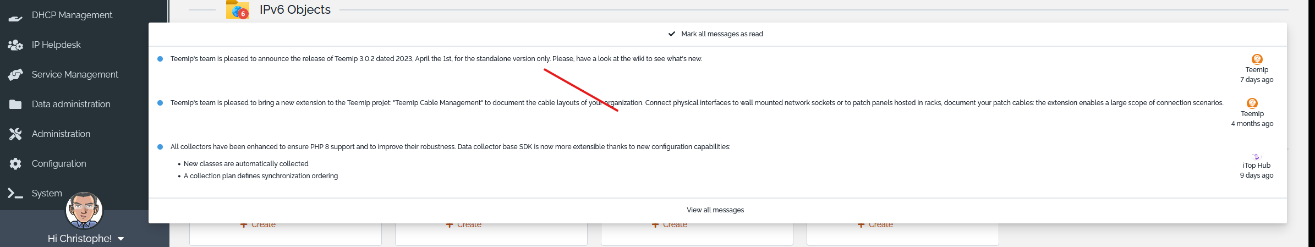Toggle unread dot on collectors PHP 8 message
This screenshot has width=1315, height=247.
[x=160, y=147]
